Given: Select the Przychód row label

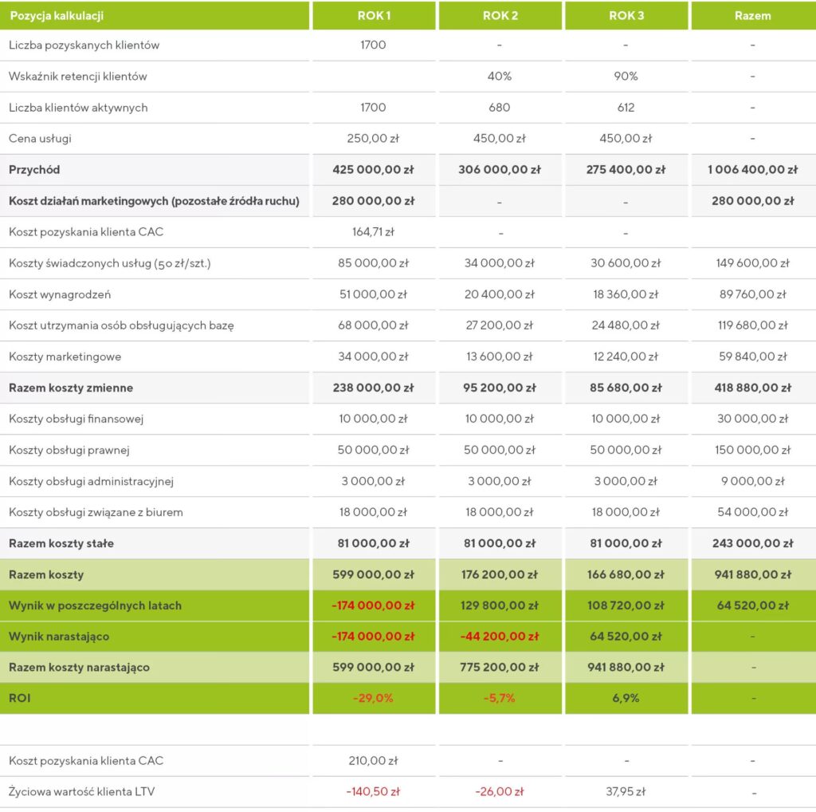Looking at the screenshot, I should point(34,170).
